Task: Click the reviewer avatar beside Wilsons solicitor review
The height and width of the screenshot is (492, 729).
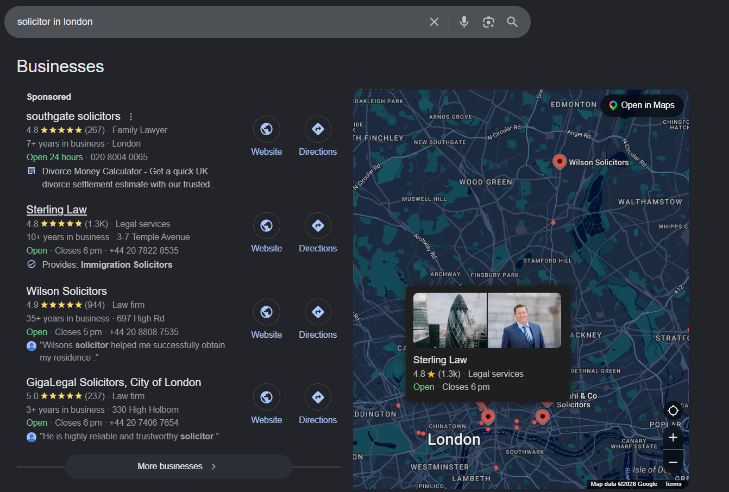Action: coord(32,346)
